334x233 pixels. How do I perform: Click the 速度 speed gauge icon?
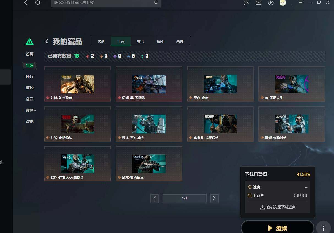[250, 187]
